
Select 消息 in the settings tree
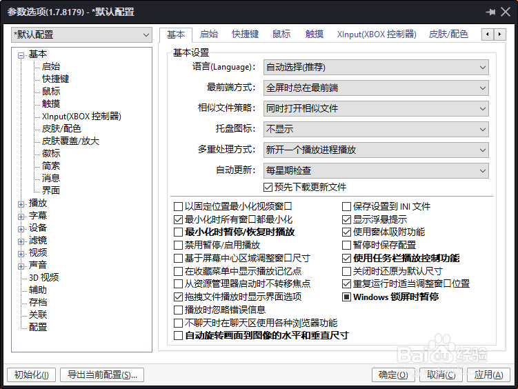click(x=51, y=179)
